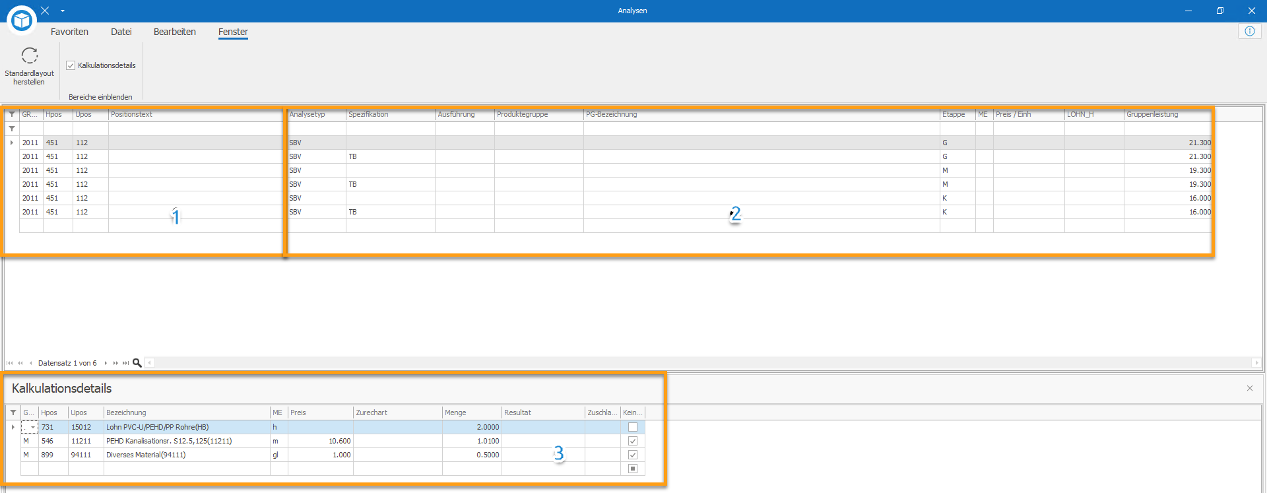Click the Produktegruppe column header
This screenshot has width=1267, height=493.
click(539, 114)
